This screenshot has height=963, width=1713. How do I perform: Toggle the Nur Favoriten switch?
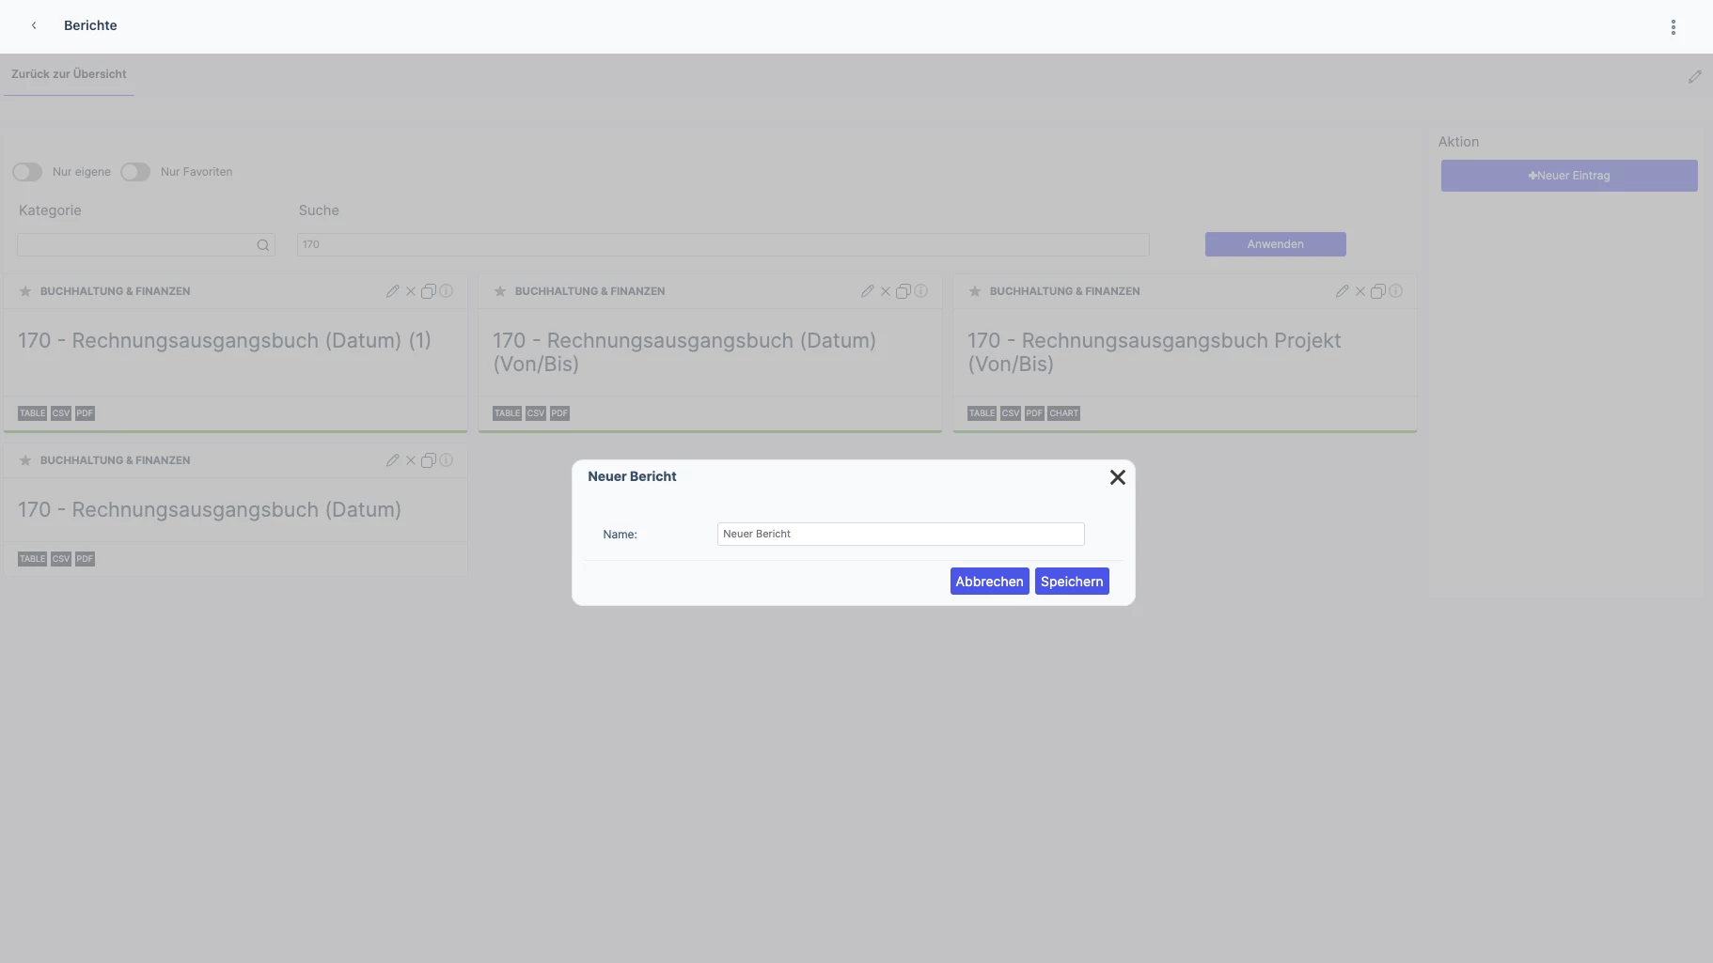point(135,172)
